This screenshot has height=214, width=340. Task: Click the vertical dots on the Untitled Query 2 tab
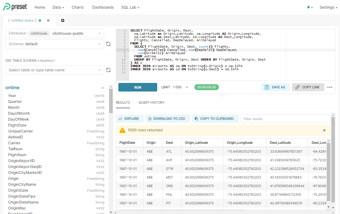point(8,20)
